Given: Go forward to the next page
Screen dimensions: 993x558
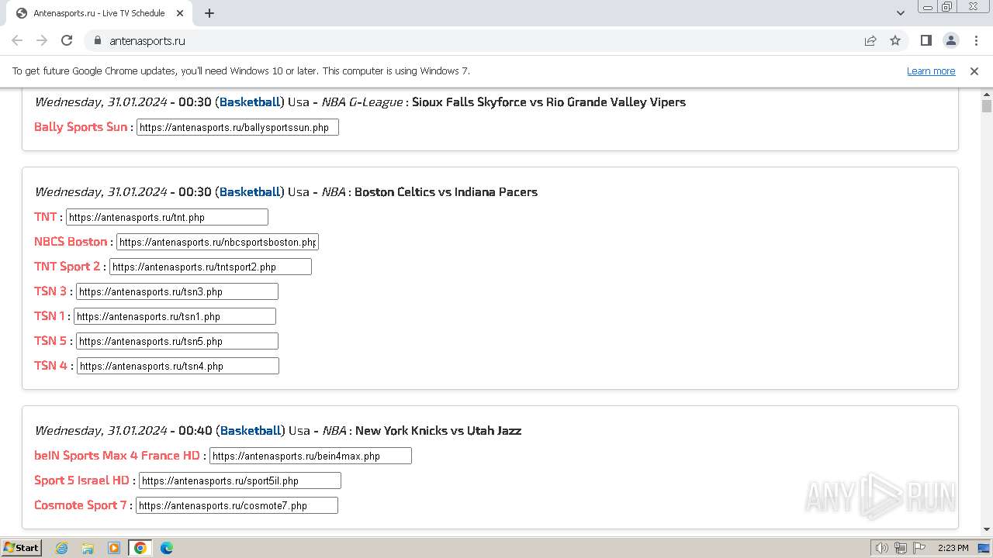Looking at the screenshot, I should [42, 40].
